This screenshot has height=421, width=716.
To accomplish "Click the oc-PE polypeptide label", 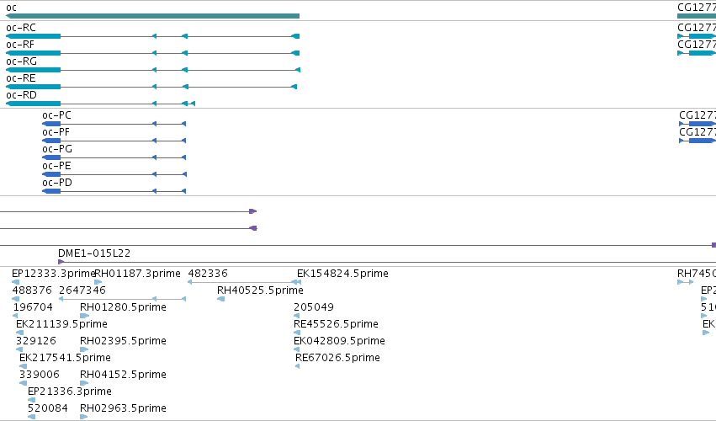I will [x=56, y=166].
